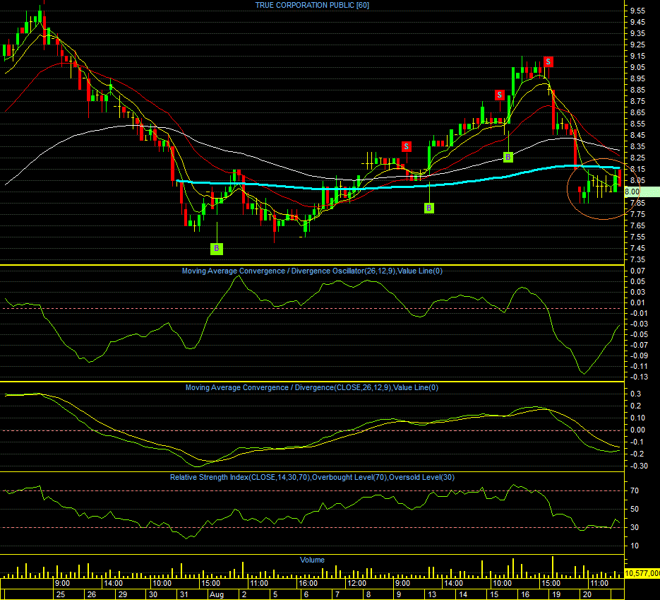
Task: Click the 70 RSI overbought axis label
Action: [635, 491]
